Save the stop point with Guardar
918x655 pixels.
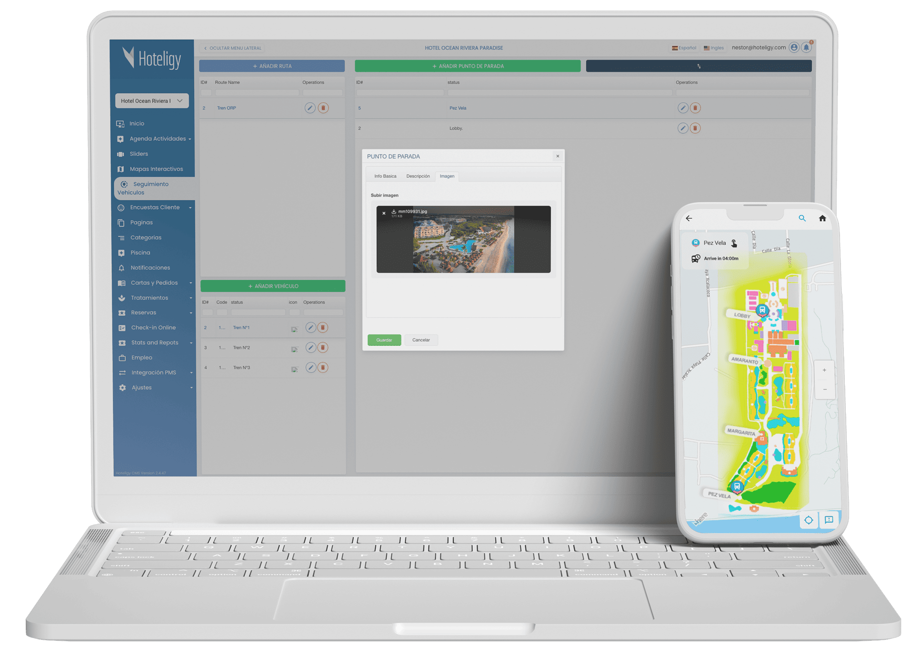pos(384,340)
